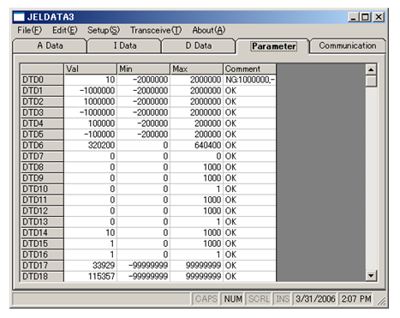Click the DTD5 Min cell -200000

(x=144, y=135)
